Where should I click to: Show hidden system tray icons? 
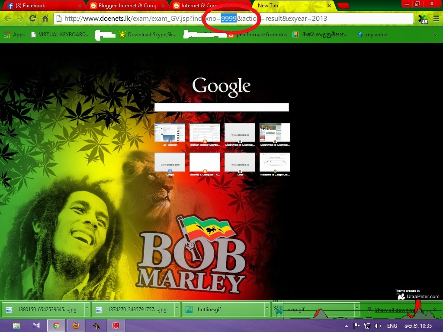346,326
